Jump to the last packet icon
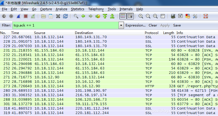218x116 pixels. tap(112, 16)
